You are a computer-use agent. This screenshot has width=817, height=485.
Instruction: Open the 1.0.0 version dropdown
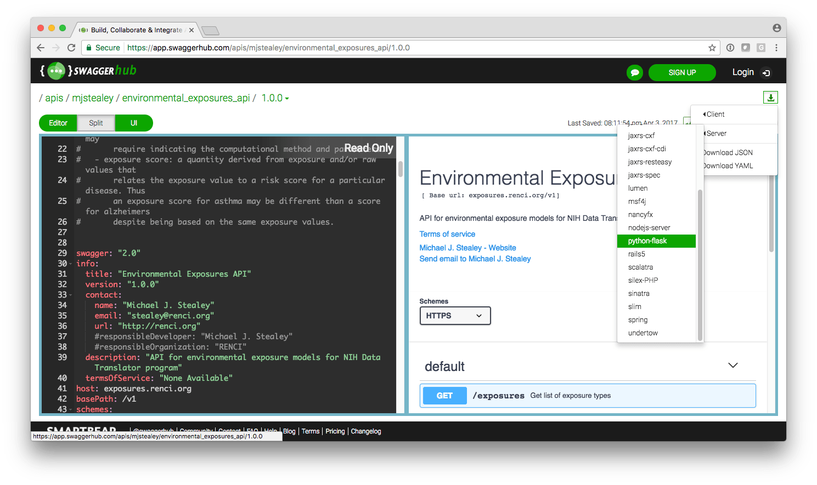(274, 98)
